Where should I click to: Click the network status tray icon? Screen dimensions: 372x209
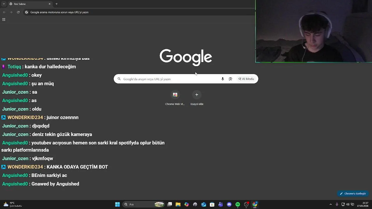343,204
